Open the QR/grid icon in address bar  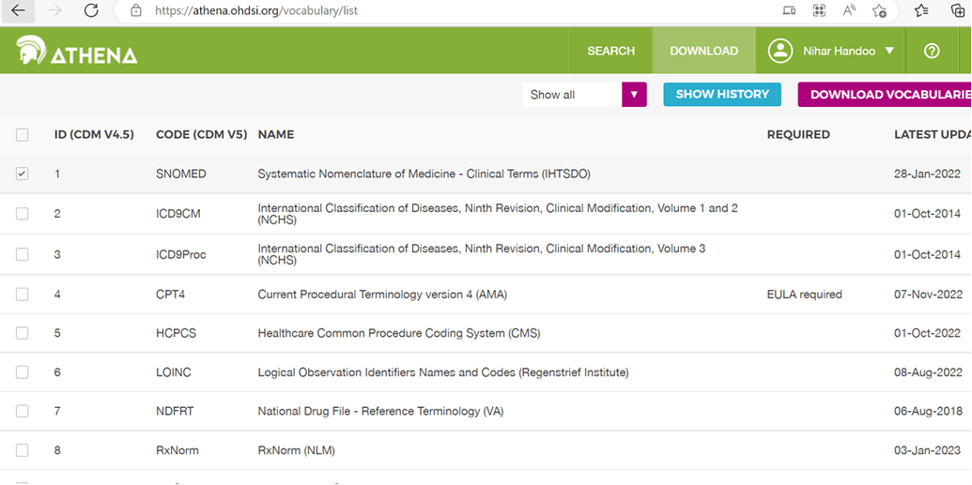820,10
